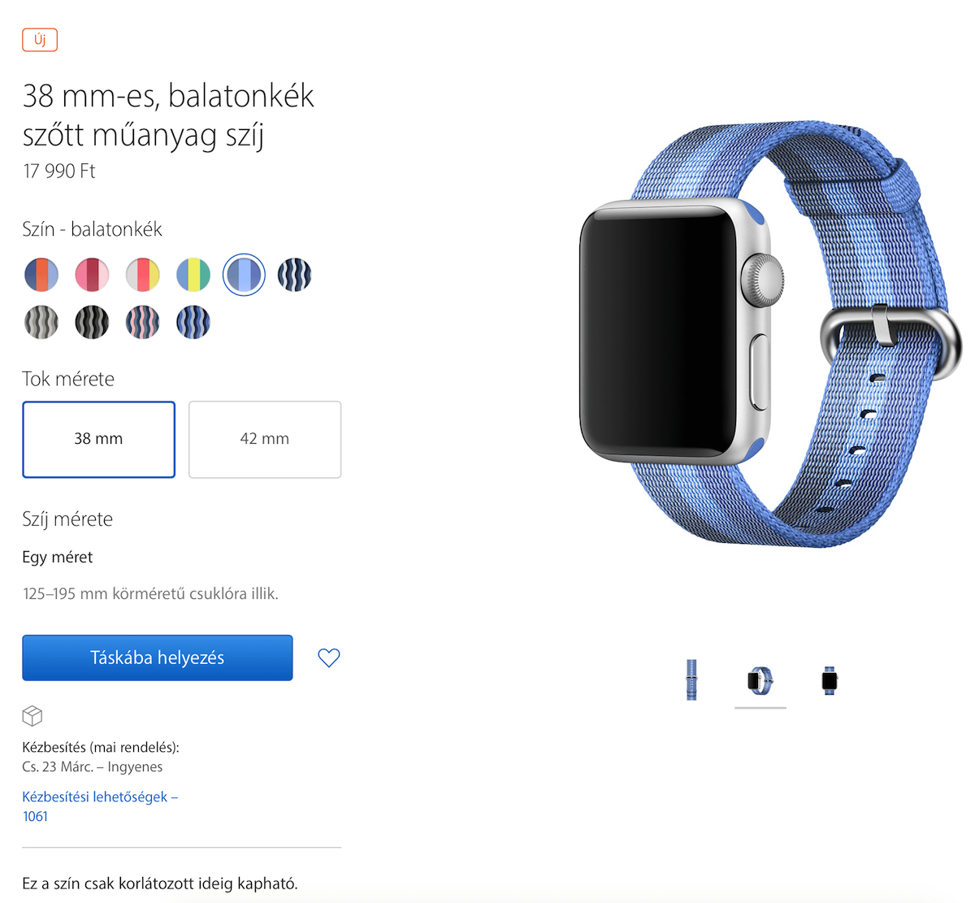Add the band to favorites with the heart icon
Image resolution: width=975 pixels, height=903 pixels.
coord(329,658)
